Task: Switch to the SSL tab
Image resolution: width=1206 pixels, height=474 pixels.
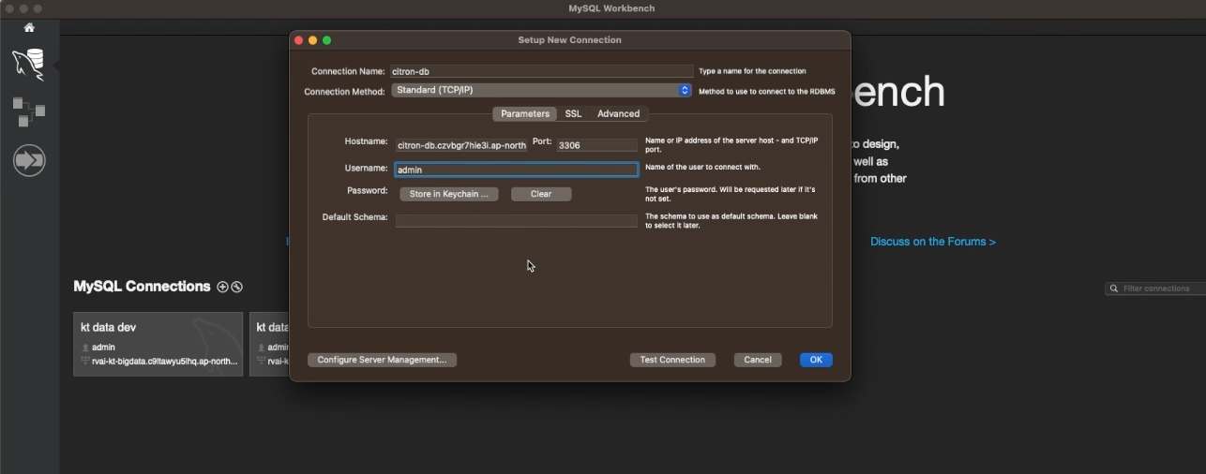Action: [x=573, y=113]
